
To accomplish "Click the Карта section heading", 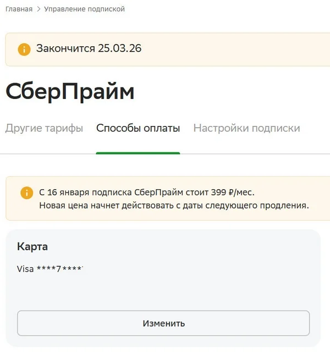I will [x=32, y=246].
